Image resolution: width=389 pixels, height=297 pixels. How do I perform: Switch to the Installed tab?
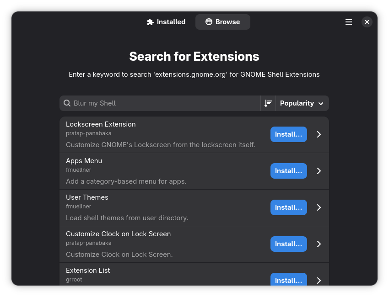(x=166, y=22)
